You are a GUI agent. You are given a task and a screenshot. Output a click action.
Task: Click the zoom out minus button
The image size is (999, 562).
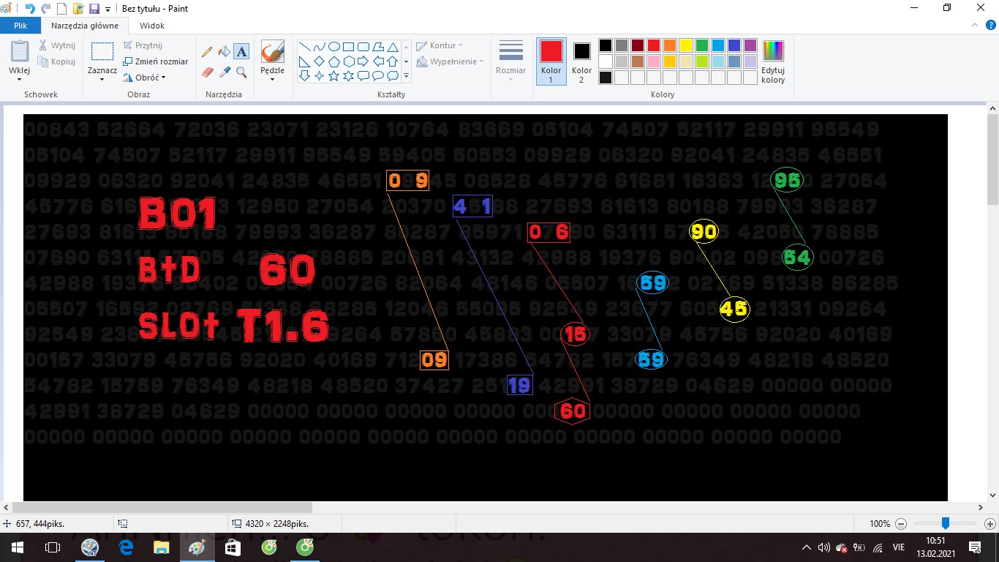pyautogui.click(x=901, y=524)
